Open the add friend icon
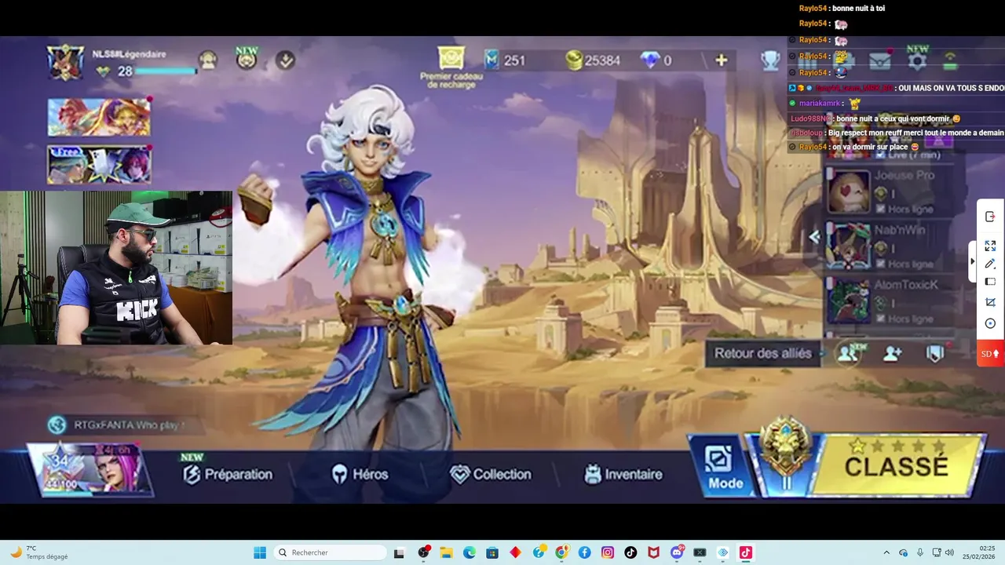Screen dimensions: 1005x565 (892, 354)
